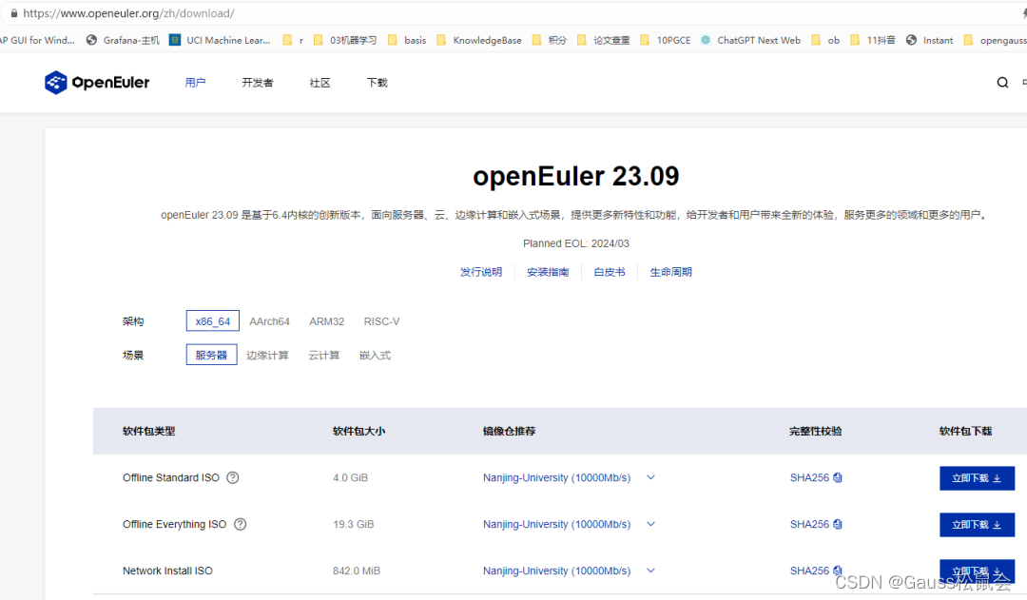This screenshot has width=1027, height=600.
Task: Open the opengauss bookmark folder
Action: click(996, 40)
